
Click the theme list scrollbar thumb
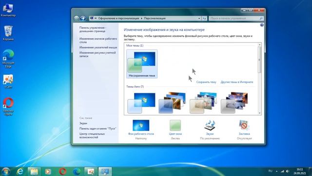(259, 60)
